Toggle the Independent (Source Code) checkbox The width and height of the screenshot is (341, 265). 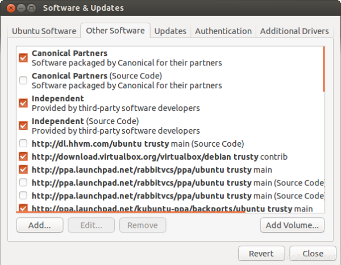pos(23,126)
